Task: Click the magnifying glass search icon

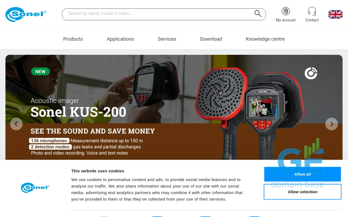Action: click(x=258, y=14)
